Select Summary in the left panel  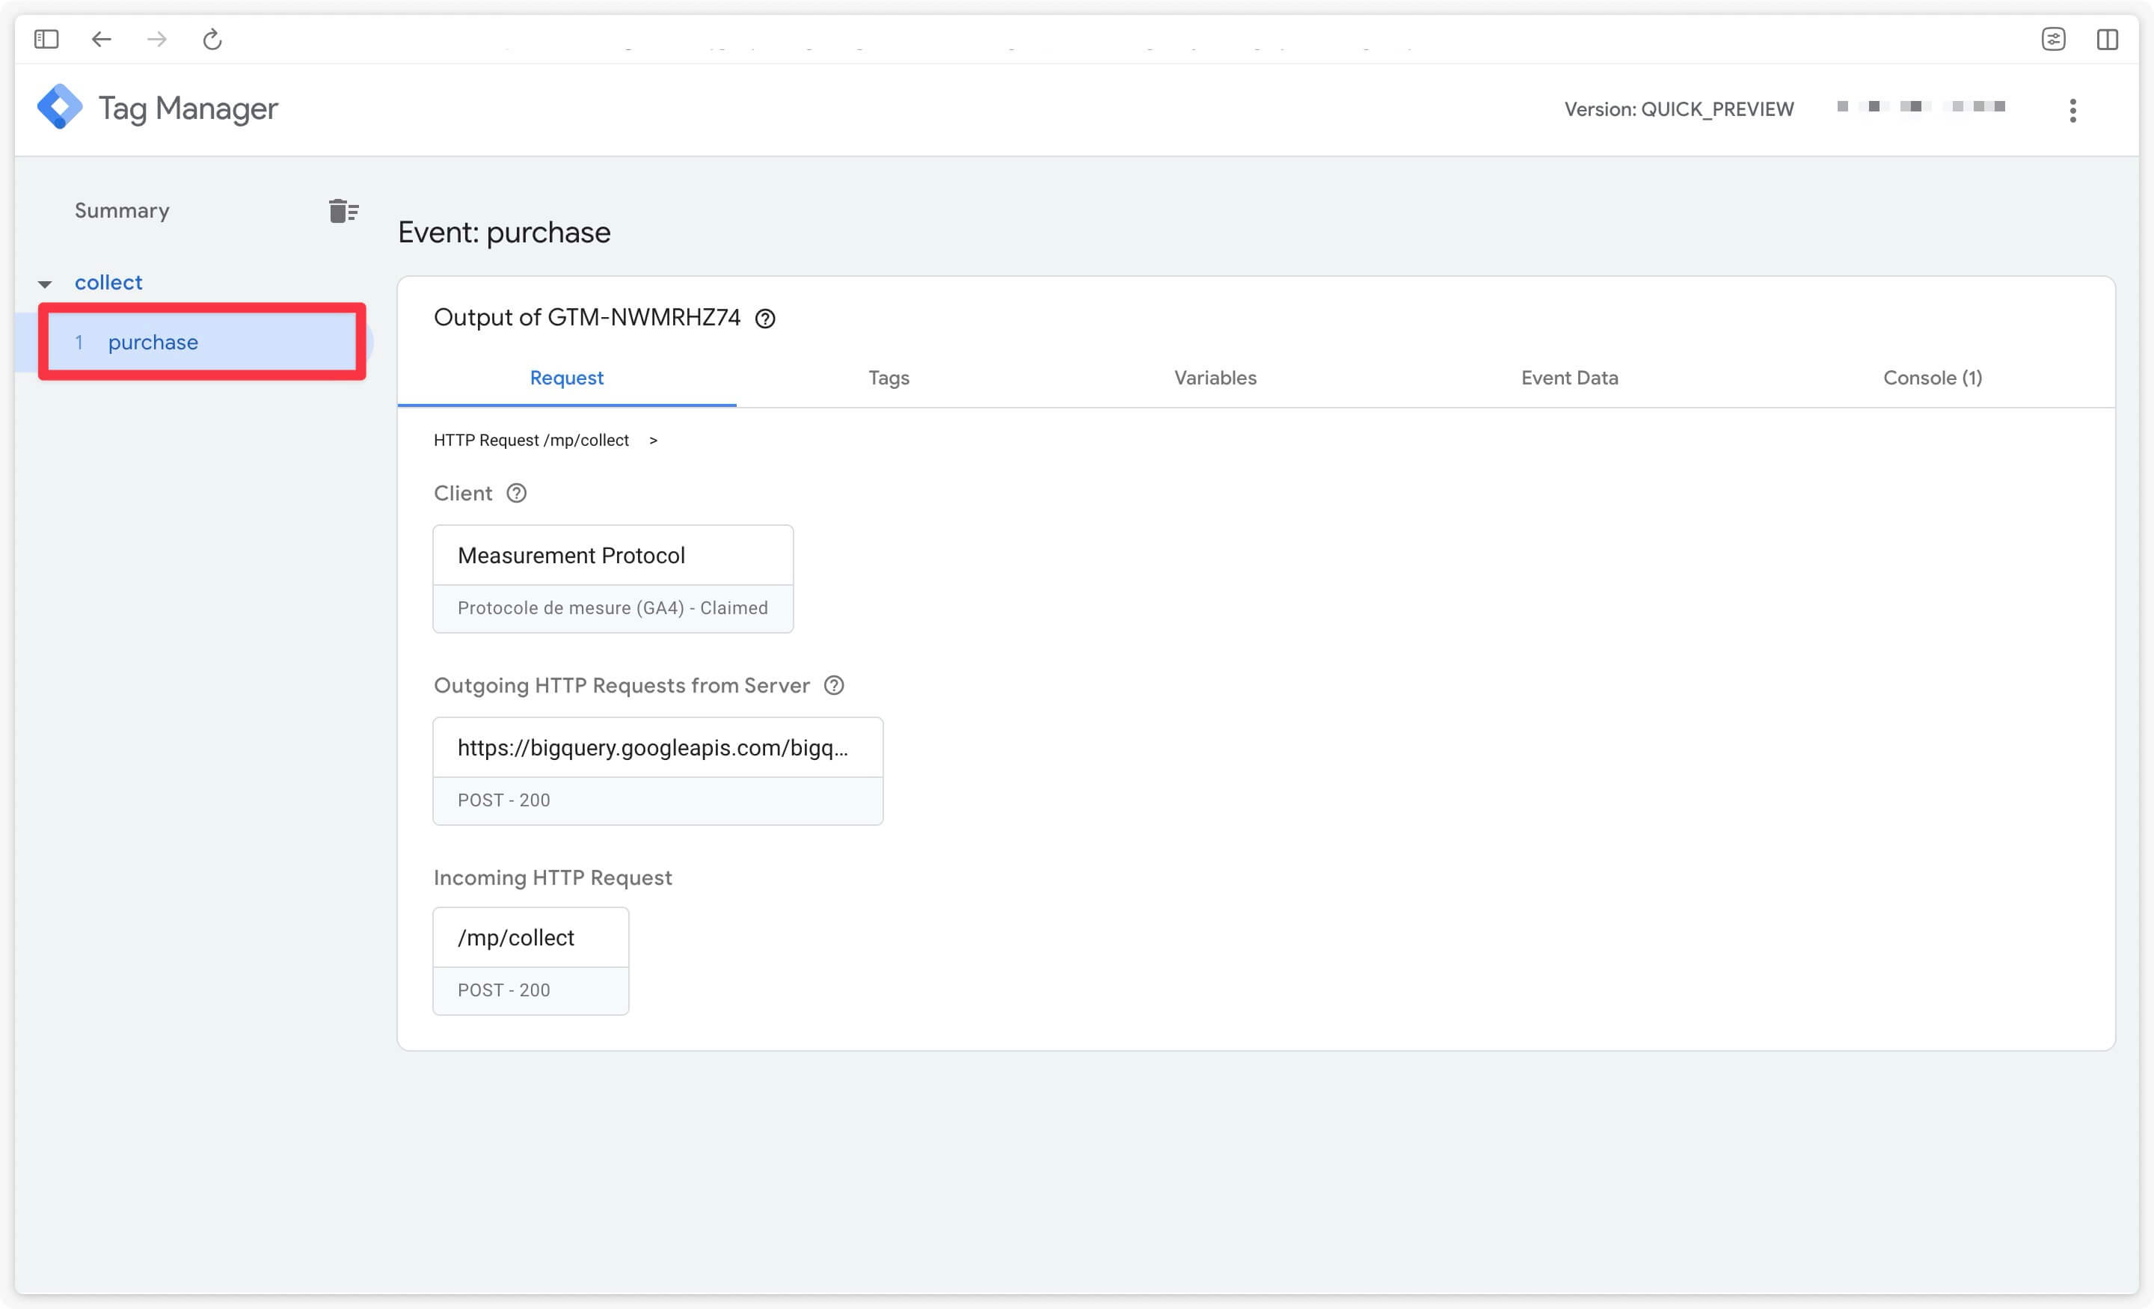[121, 211]
